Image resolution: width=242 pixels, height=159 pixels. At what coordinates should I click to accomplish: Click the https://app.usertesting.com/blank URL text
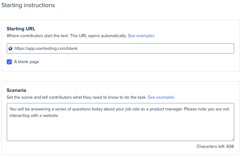(x=46, y=49)
